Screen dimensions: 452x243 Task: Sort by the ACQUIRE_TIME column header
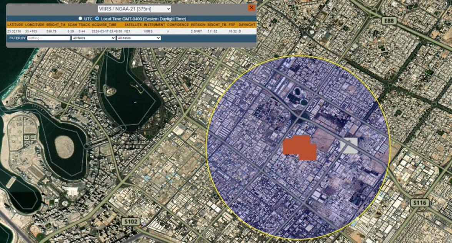click(104, 25)
